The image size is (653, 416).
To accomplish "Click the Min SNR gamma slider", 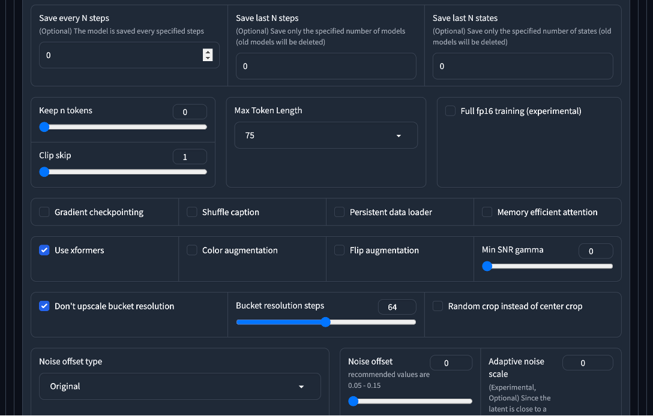I will pyautogui.click(x=487, y=267).
